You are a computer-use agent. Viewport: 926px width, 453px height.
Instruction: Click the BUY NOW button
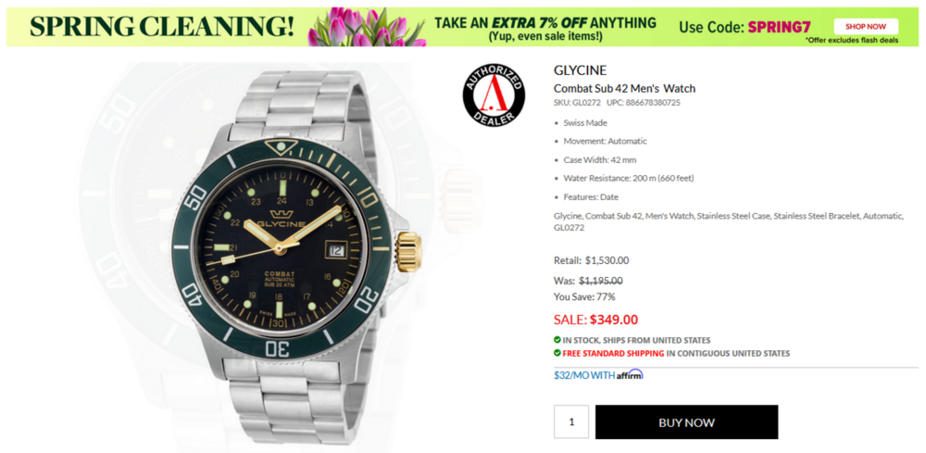686,422
